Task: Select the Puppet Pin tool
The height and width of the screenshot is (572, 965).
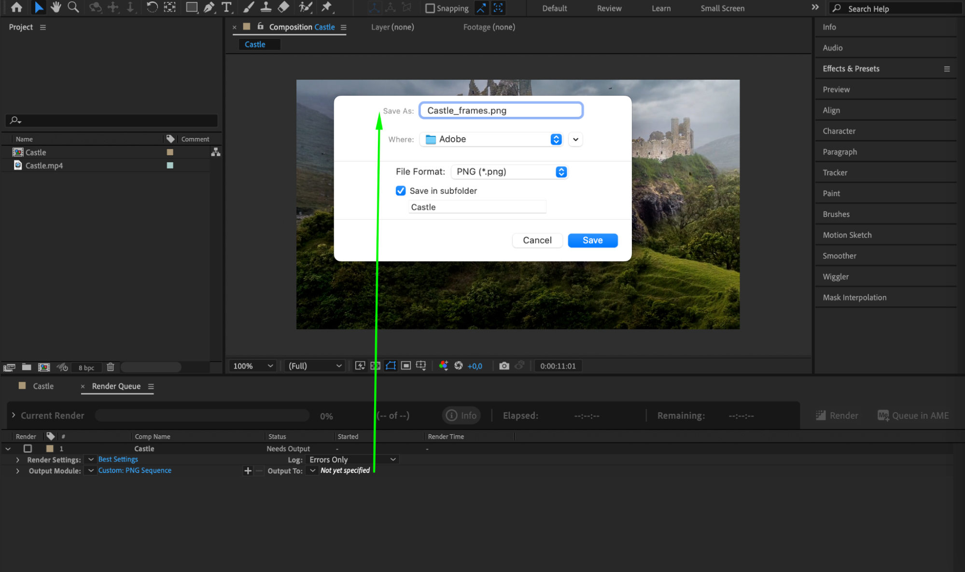Action: pyautogui.click(x=327, y=7)
